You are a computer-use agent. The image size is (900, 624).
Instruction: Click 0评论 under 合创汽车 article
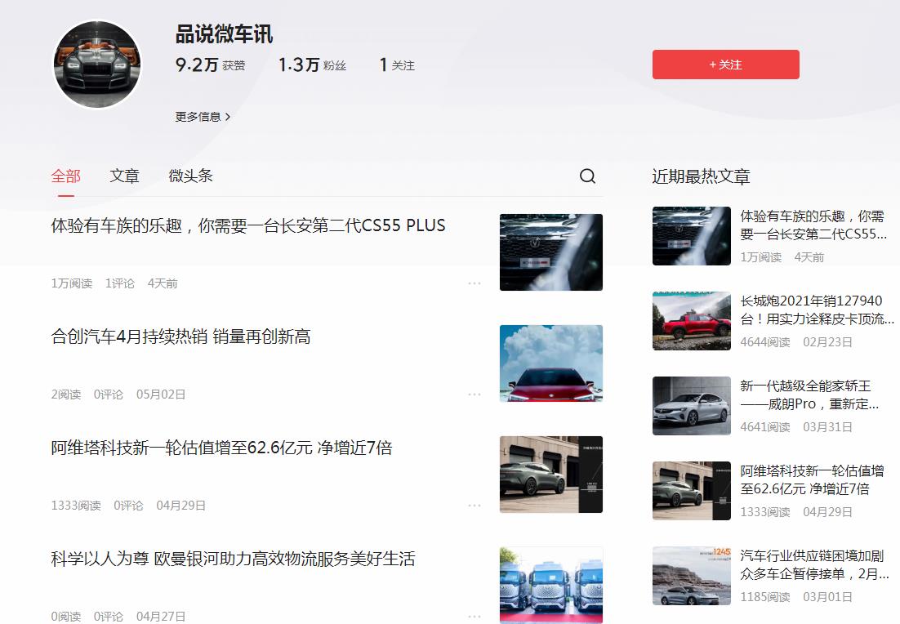click(x=109, y=394)
